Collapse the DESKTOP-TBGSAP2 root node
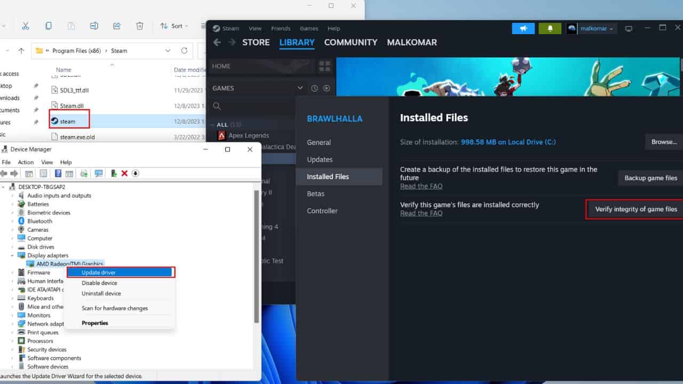683x384 pixels. tap(4, 187)
